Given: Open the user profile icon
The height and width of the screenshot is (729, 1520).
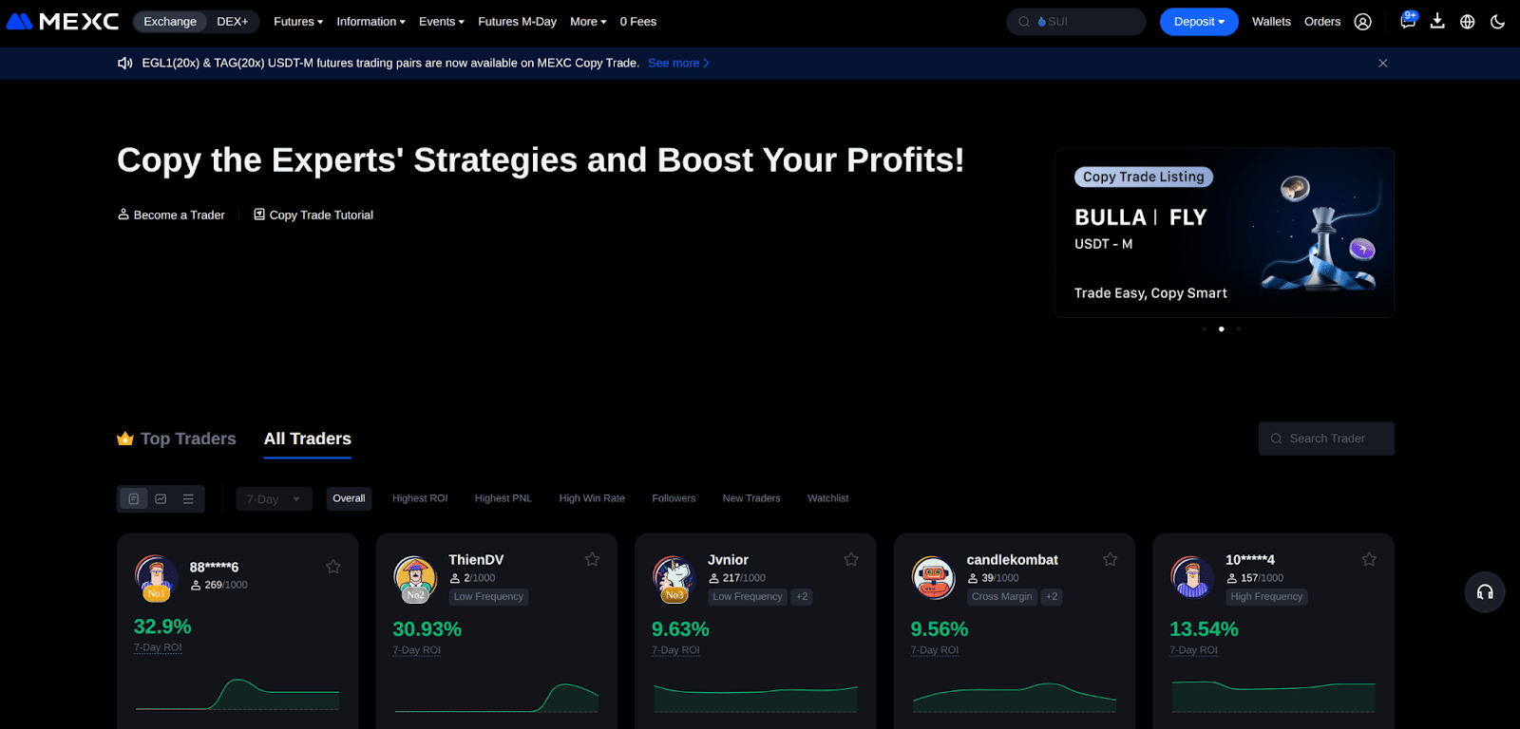Looking at the screenshot, I should [x=1362, y=22].
